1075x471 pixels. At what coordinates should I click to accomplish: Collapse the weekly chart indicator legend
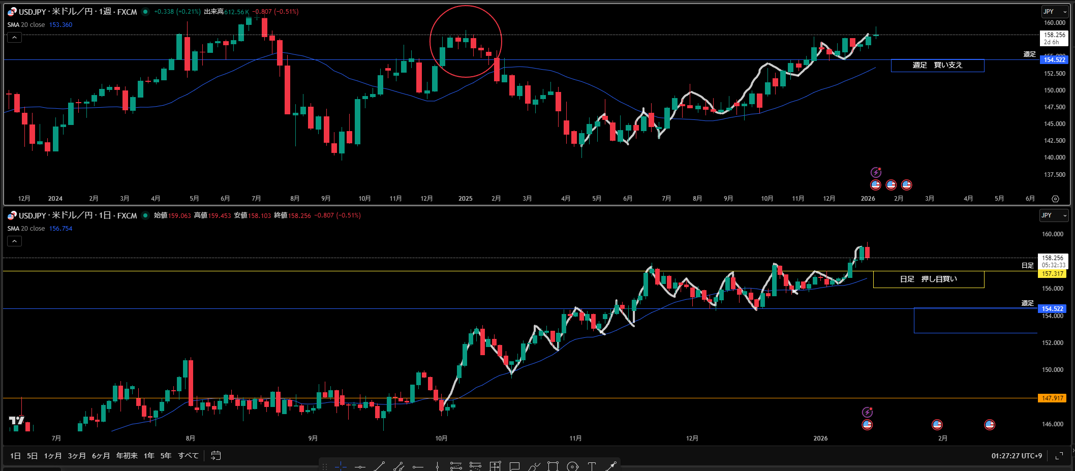coord(14,38)
